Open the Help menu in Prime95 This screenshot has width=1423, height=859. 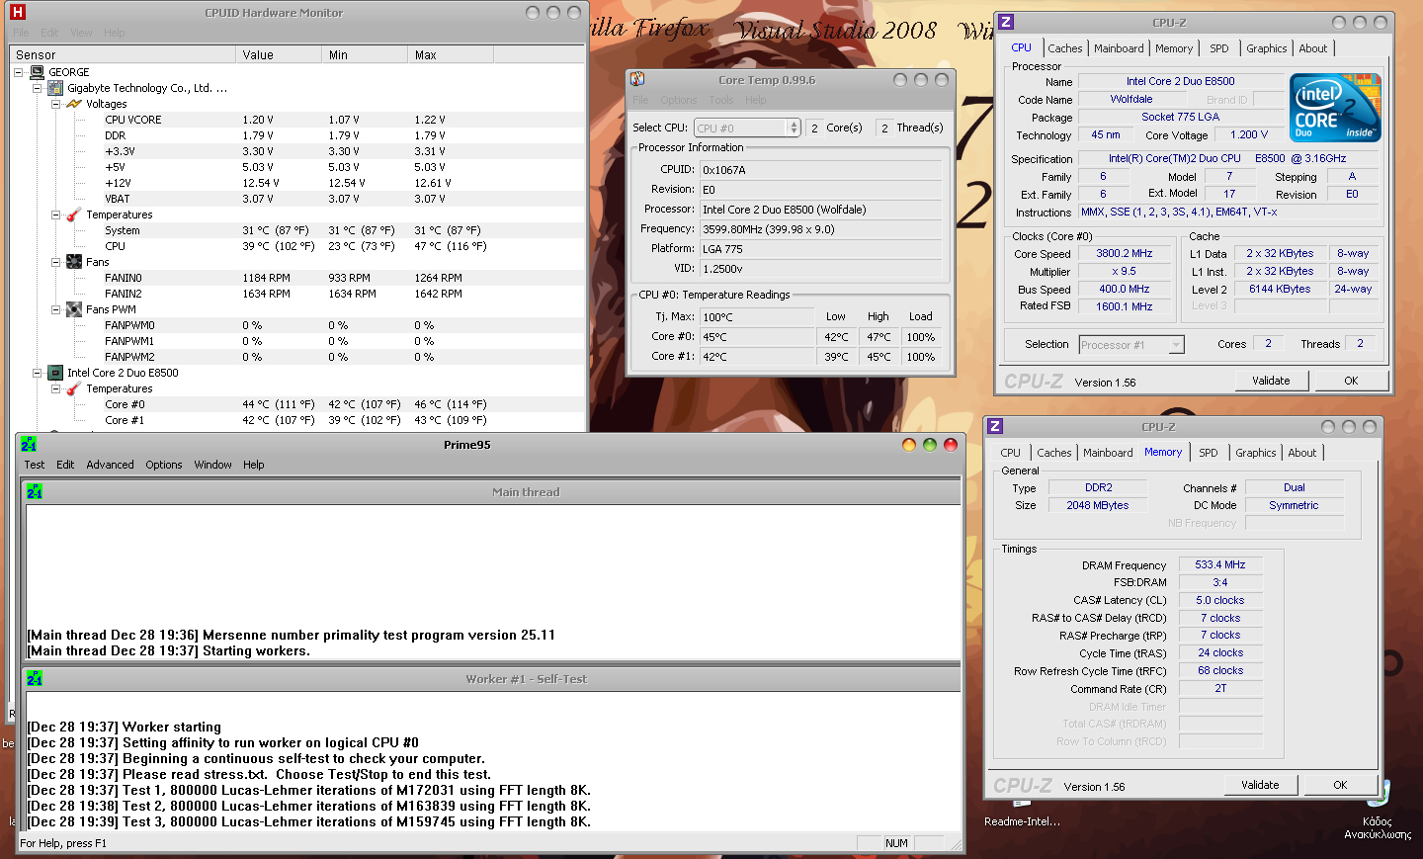pyautogui.click(x=254, y=465)
